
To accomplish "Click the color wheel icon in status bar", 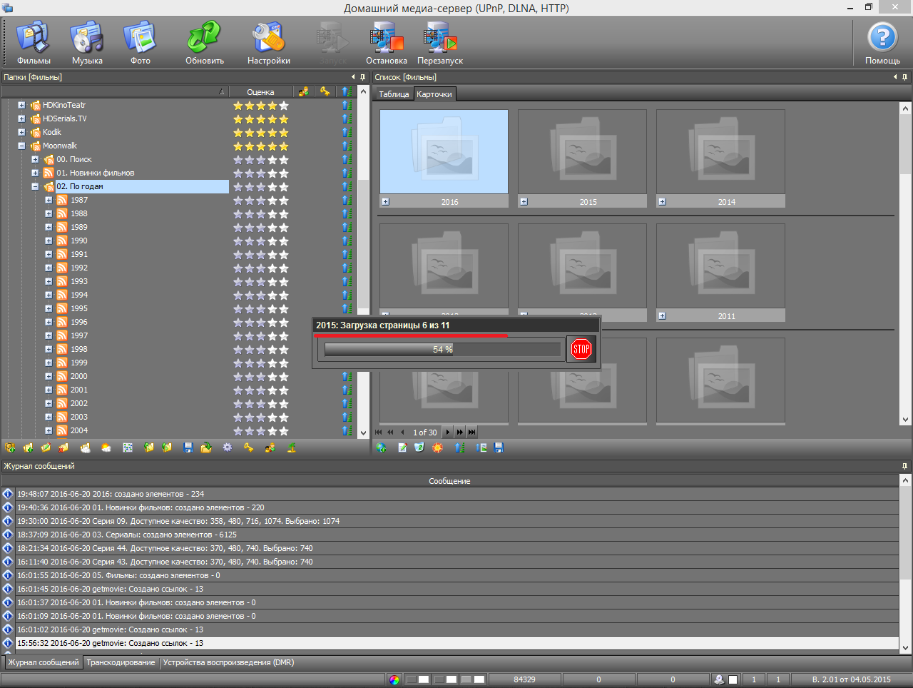I will [394, 679].
